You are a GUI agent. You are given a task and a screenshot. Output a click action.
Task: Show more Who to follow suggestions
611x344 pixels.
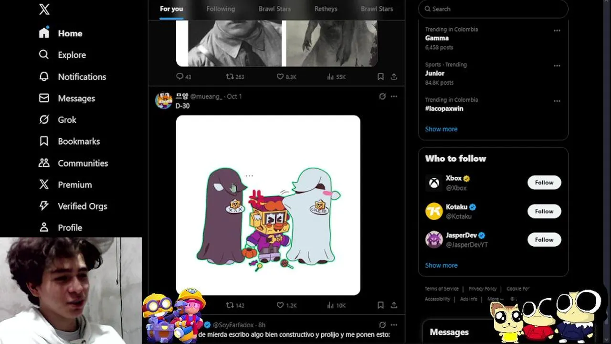(441, 265)
